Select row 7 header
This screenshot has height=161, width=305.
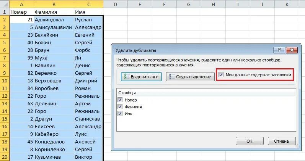pos(5,58)
